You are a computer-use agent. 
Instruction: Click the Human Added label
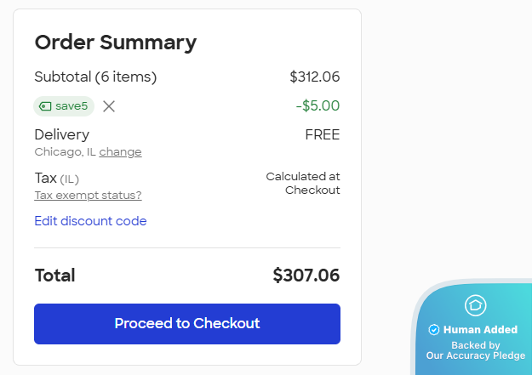(x=480, y=330)
